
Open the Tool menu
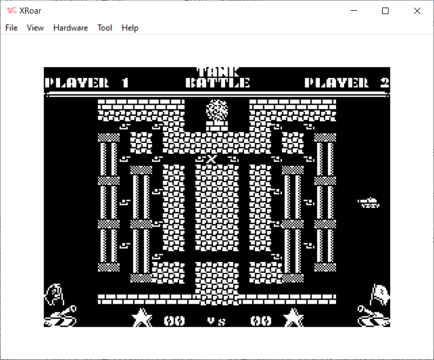[x=104, y=28]
